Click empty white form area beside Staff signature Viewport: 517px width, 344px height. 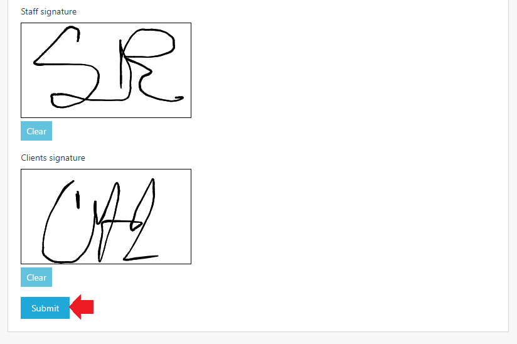[x=346, y=70]
